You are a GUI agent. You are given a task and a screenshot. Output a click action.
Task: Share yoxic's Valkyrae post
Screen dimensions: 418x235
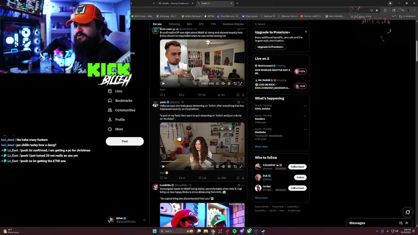[x=243, y=178]
